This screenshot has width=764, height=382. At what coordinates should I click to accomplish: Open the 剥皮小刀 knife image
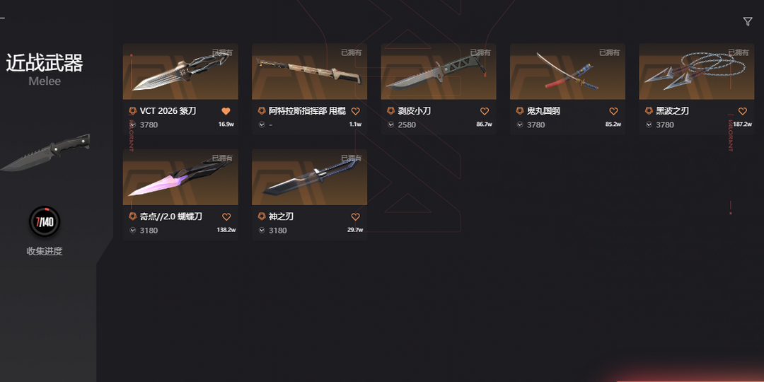[439, 71]
